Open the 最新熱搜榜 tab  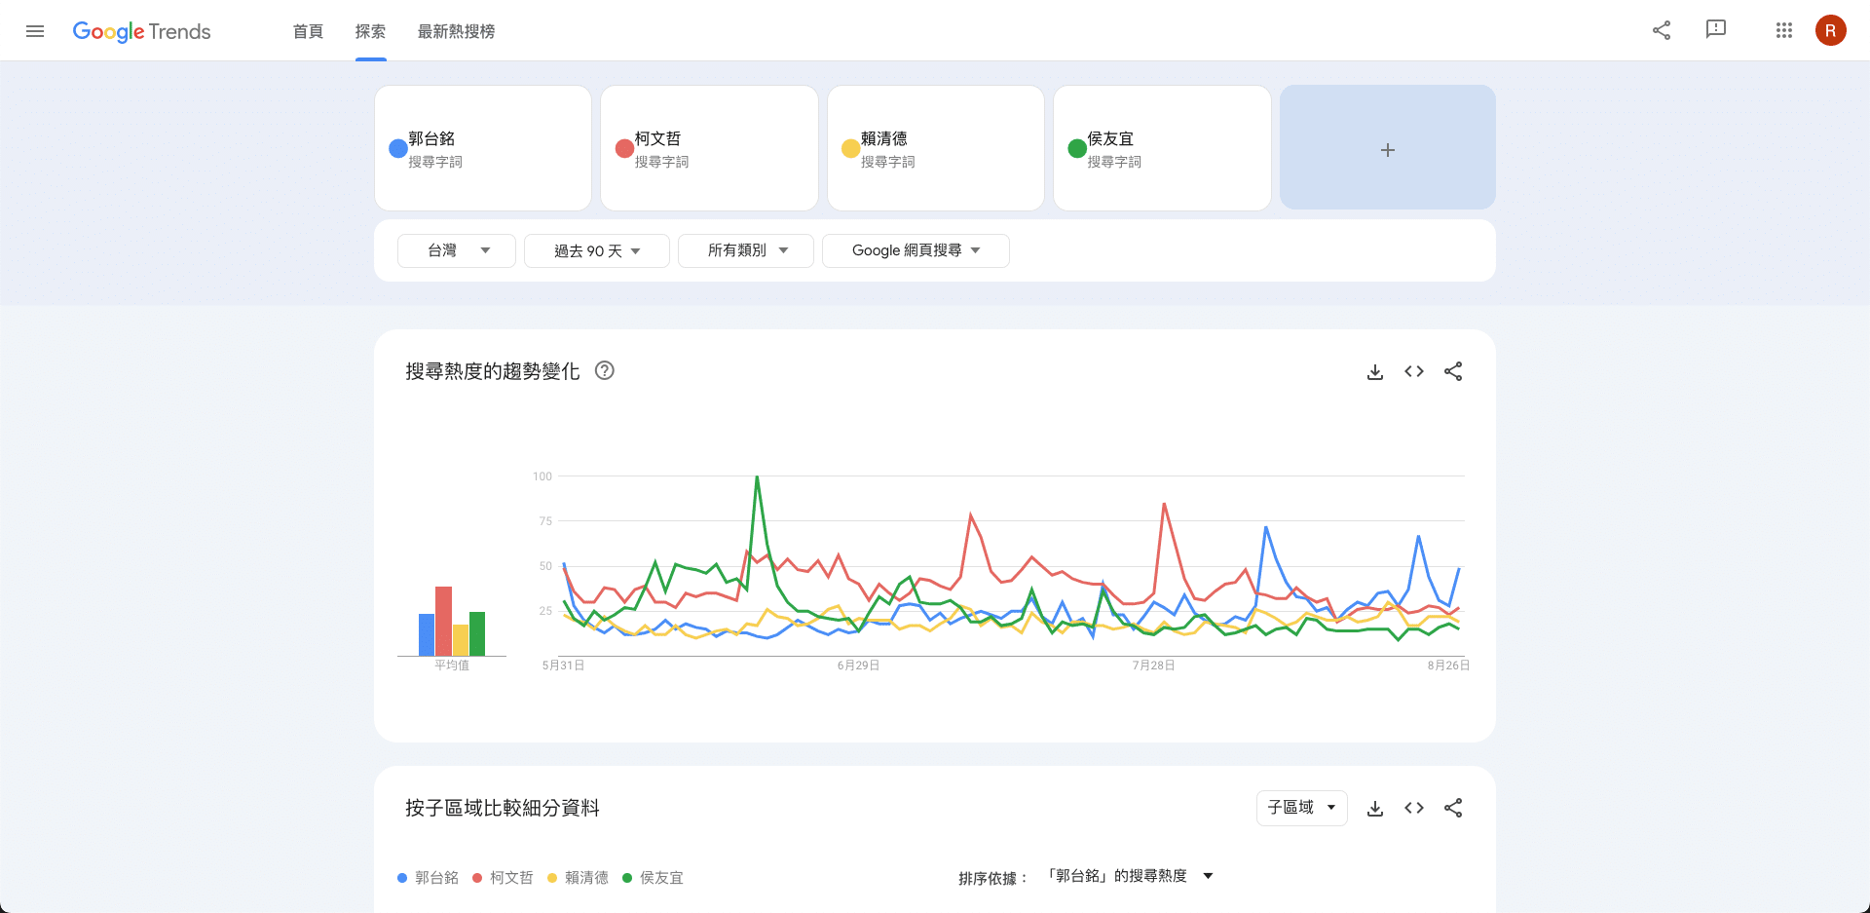(x=456, y=31)
